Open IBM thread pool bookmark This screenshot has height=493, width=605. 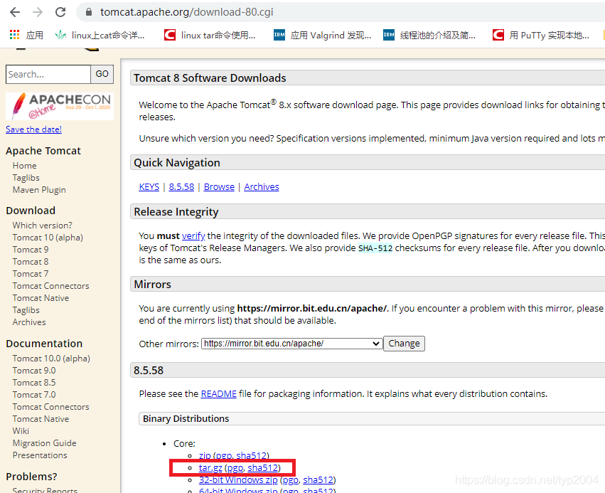click(429, 35)
